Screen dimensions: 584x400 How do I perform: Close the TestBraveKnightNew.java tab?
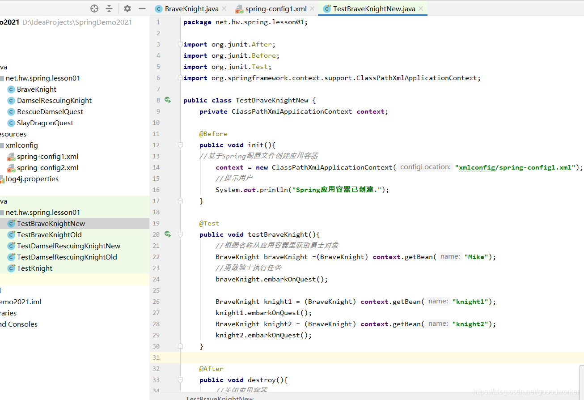pyautogui.click(x=421, y=9)
